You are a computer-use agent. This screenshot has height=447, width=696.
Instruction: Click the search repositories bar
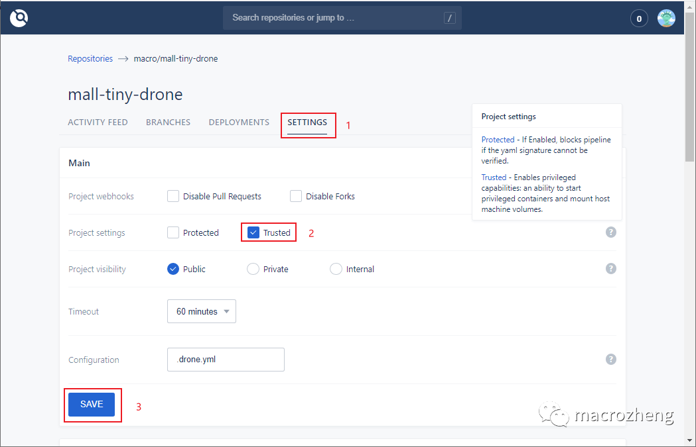[x=332, y=17]
